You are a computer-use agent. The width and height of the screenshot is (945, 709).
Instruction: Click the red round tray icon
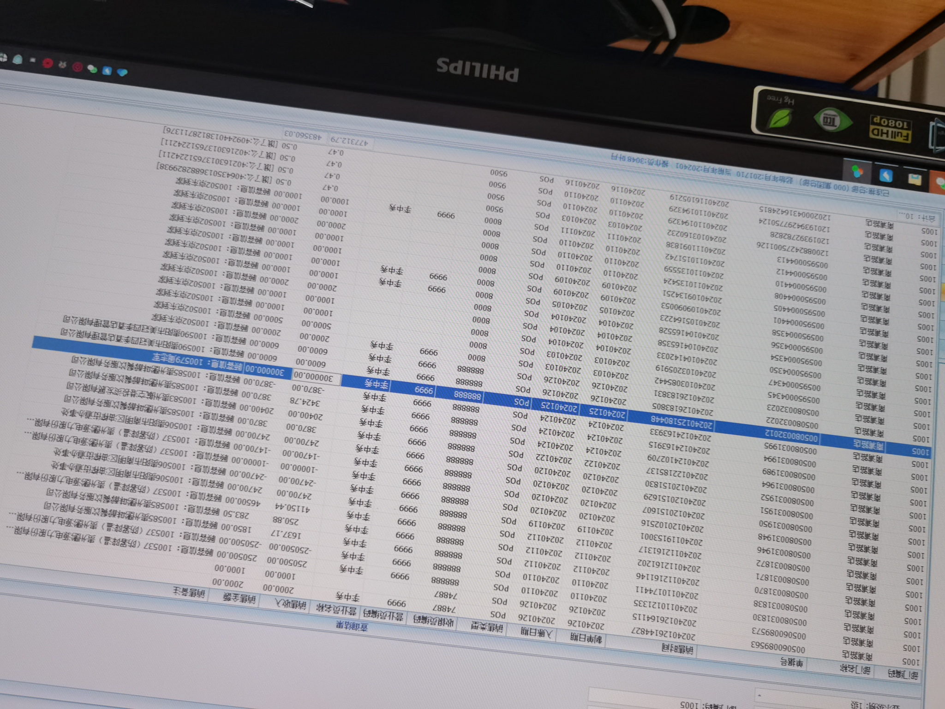click(x=48, y=63)
